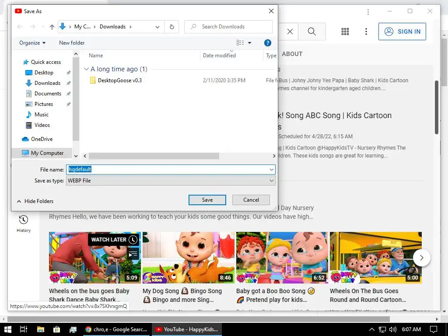Select Quick access in navigation pane
The width and height of the screenshot is (448, 336).
tap(45, 62)
